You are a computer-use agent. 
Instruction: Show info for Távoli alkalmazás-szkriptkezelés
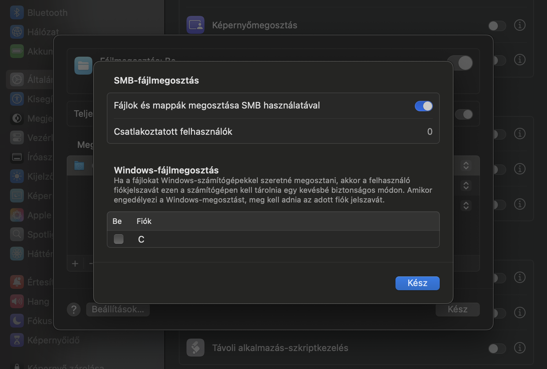519,348
